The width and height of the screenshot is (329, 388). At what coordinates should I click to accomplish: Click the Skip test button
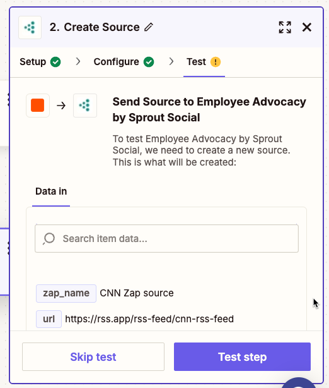pyautogui.click(x=93, y=356)
